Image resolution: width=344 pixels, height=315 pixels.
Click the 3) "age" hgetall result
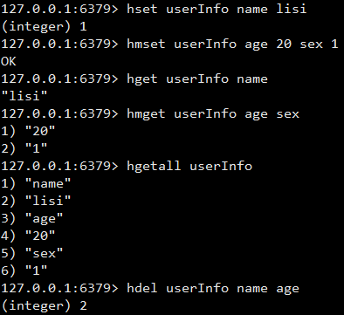pyautogui.click(x=32, y=218)
